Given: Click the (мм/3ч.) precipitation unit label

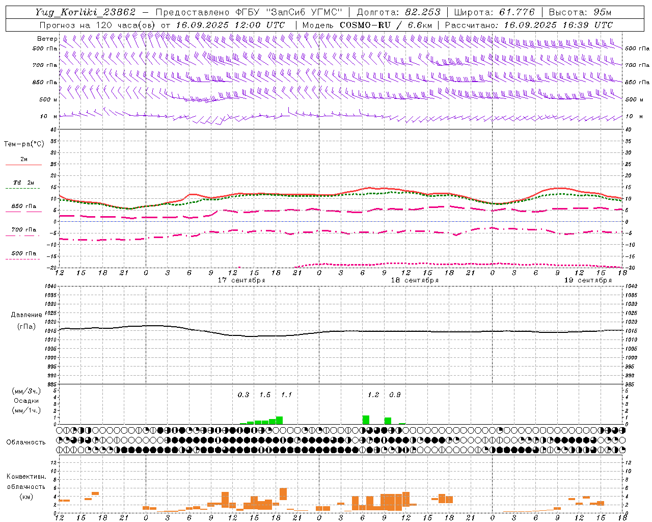Looking at the screenshot, I should click(27, 391).
